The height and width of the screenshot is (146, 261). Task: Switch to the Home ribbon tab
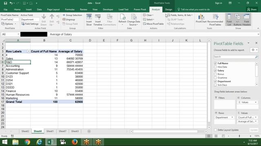click(17, 9)
